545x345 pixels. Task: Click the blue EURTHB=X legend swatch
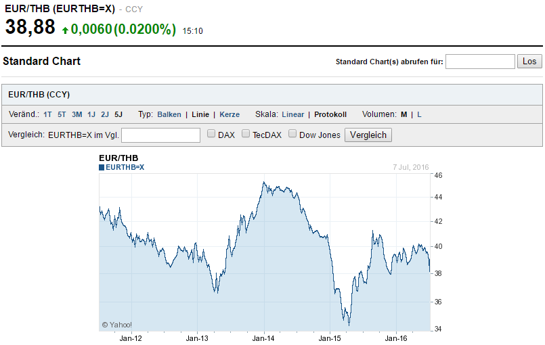(102, 167)
